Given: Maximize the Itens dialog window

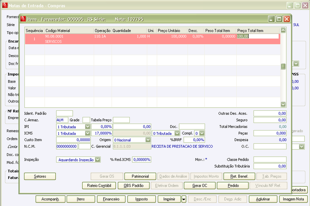Looking at the screenshot, I should tap(279, 19).
